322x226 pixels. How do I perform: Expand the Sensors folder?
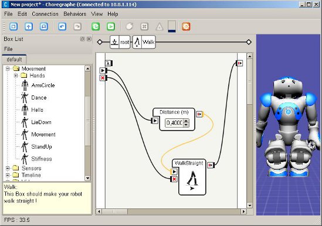[8, 168]
